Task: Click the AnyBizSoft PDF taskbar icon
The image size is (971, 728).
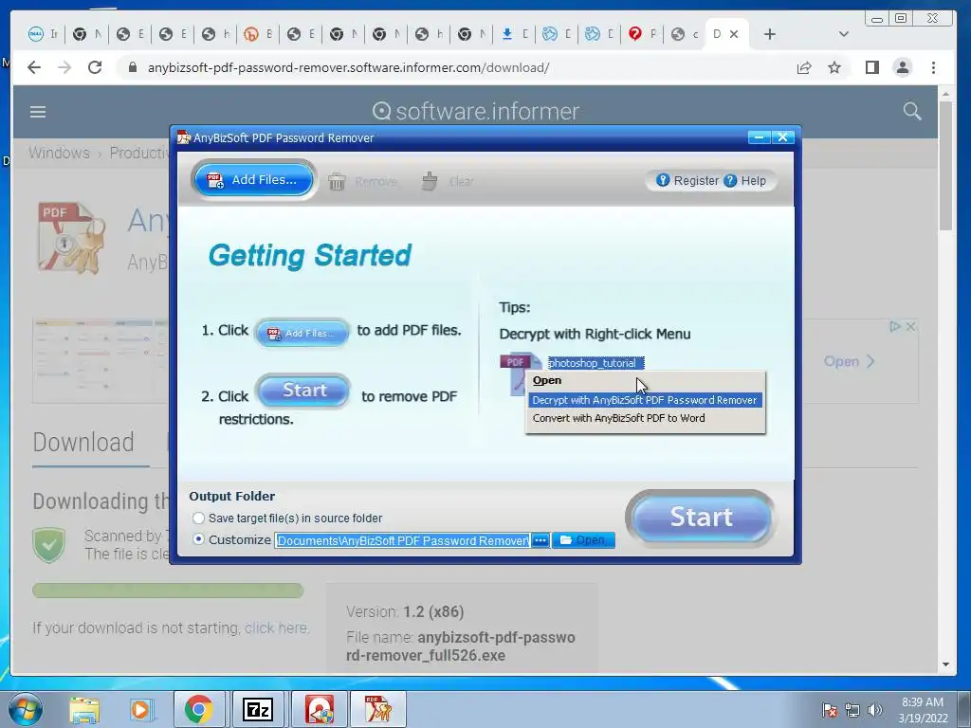Action: pyautogui.click(x=378, y=709)
